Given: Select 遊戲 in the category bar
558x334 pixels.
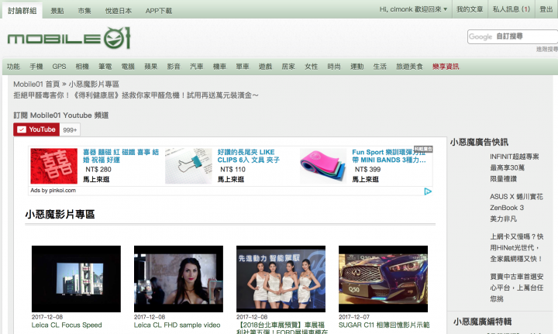Looking at the screenshot, I should (265, 67).
